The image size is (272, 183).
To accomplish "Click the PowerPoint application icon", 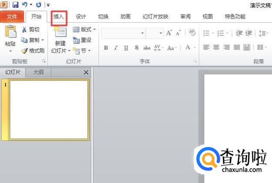I will click(4, 5).
